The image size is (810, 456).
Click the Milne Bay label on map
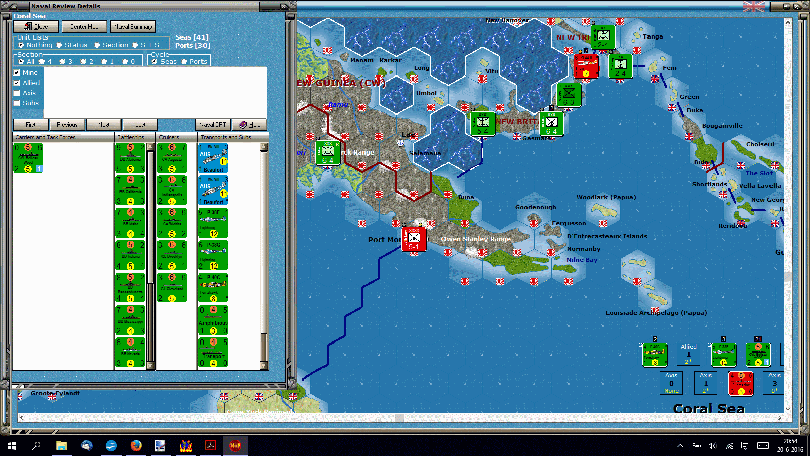pos(582,260)
